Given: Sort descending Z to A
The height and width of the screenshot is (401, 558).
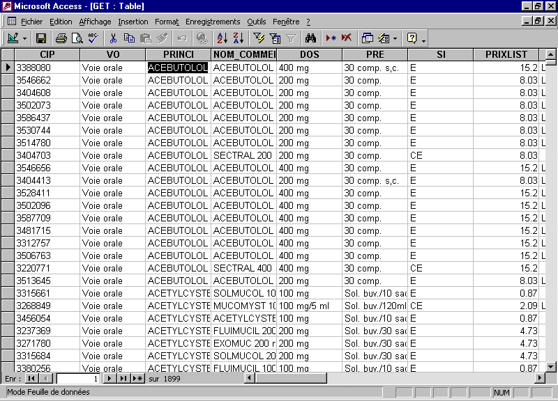Looking at the screenshot, I should pyautogui.click(x=239, y=38).
